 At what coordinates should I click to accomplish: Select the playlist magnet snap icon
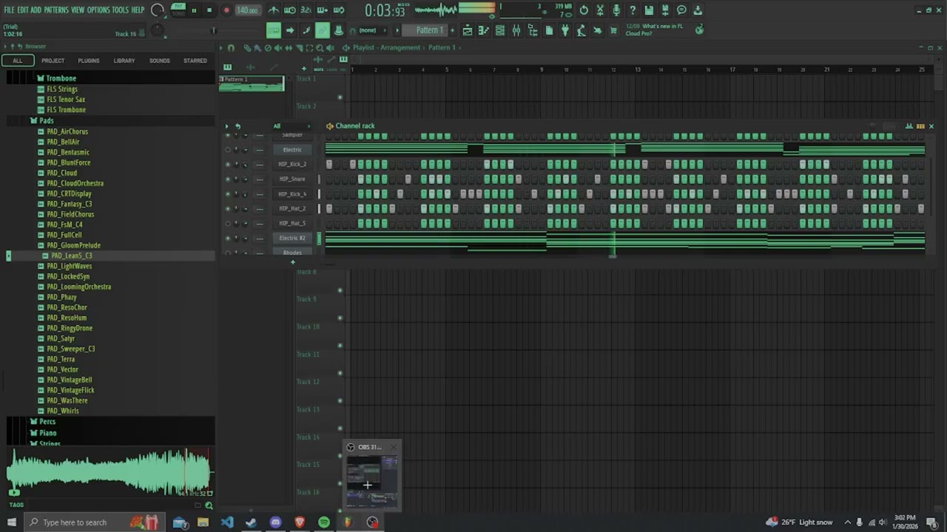pyautogui.click(x=231, y=48)
